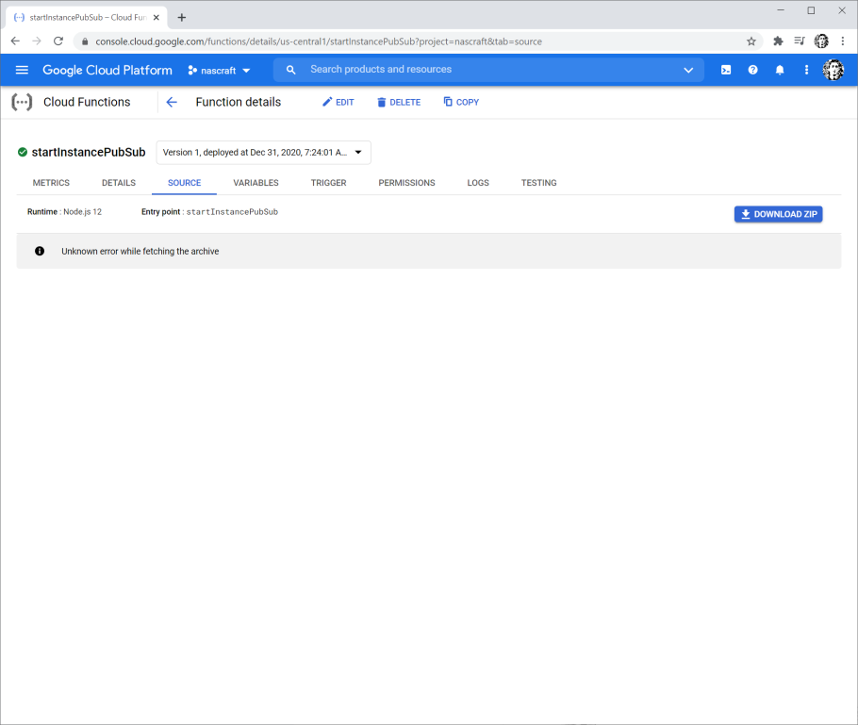Reload the page in the browser

(58, 41)
